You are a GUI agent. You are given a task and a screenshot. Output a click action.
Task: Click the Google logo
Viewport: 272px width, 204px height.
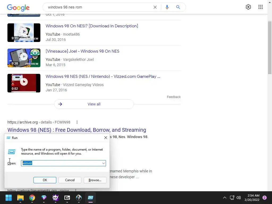(x=18, y=7)
